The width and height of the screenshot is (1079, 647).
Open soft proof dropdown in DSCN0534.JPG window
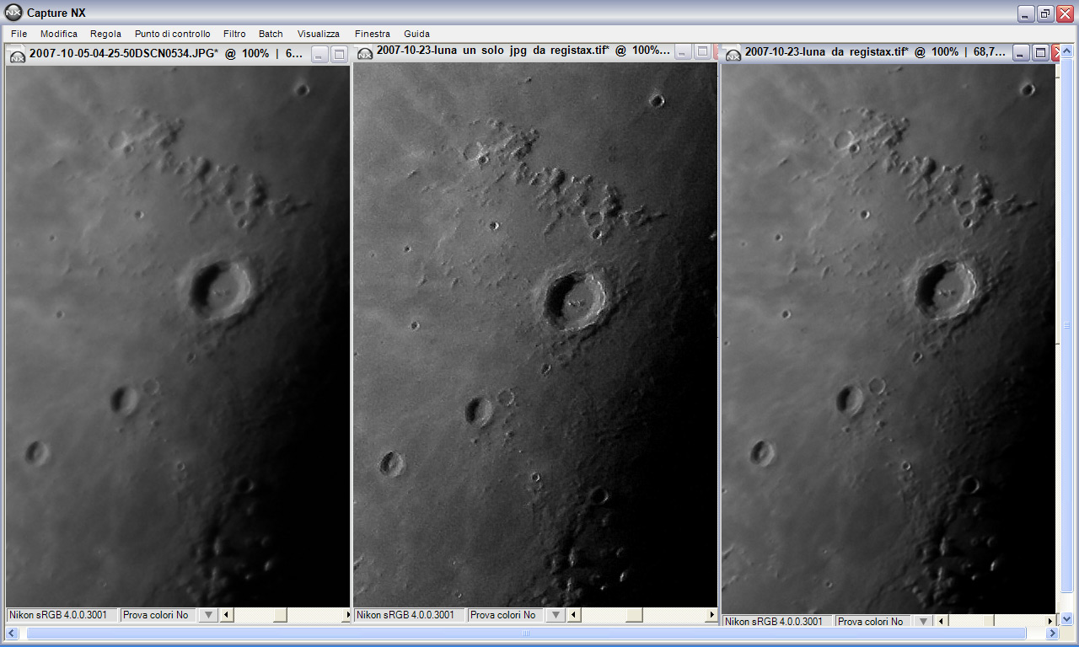pyautogui.click(x=207, y=615)
